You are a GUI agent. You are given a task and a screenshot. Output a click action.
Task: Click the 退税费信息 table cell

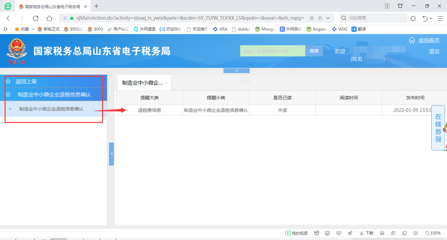click(x=149, y=110)
